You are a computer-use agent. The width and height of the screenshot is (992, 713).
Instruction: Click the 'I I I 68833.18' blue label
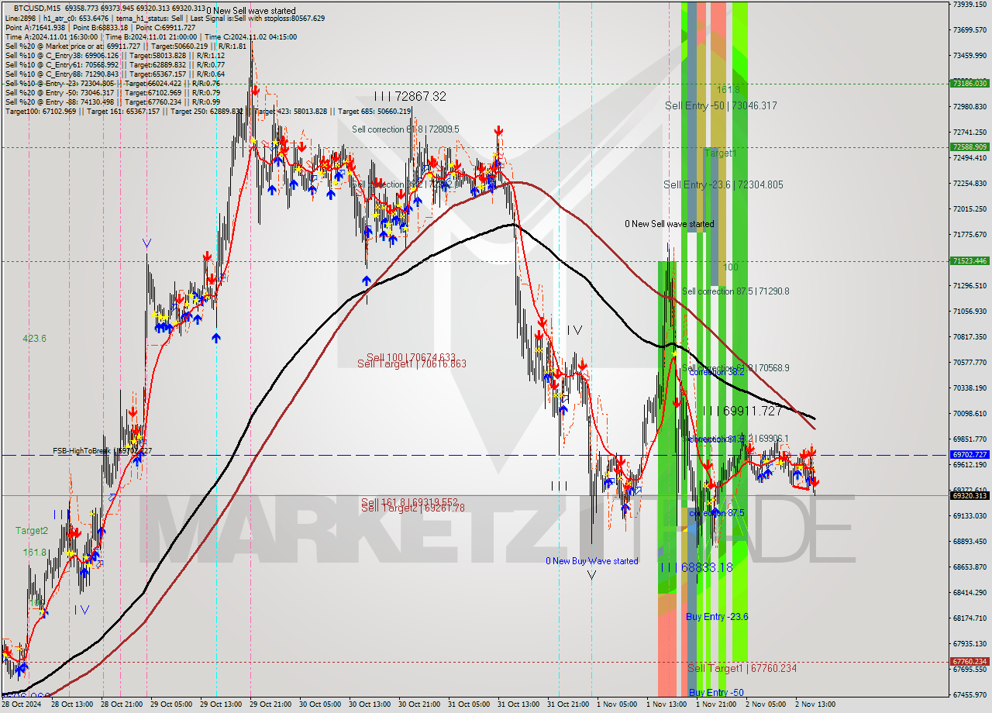(697, 567)
